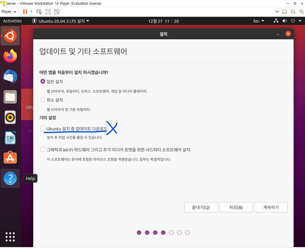This screenshot has width=305, height=248.
Task: Click the VMware pause virtual machine button
Action: tap(25, 12)
